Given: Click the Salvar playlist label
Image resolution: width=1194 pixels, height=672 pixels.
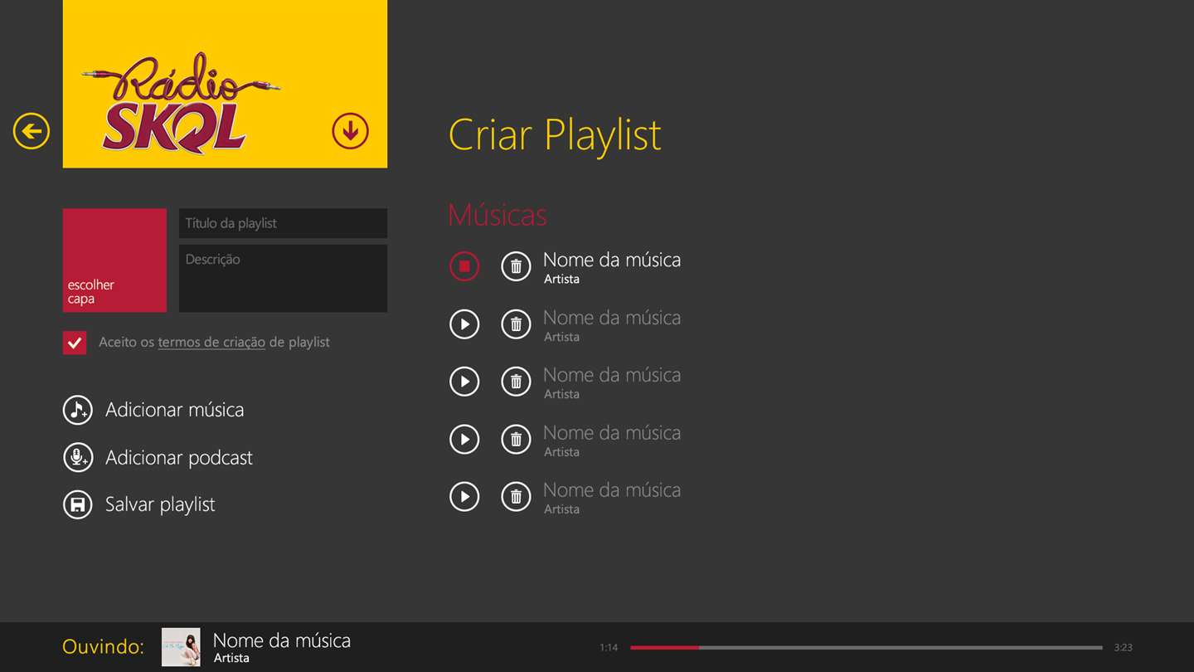Looking at the screenshot, I should pyautogui.click(x=160, y=504).
